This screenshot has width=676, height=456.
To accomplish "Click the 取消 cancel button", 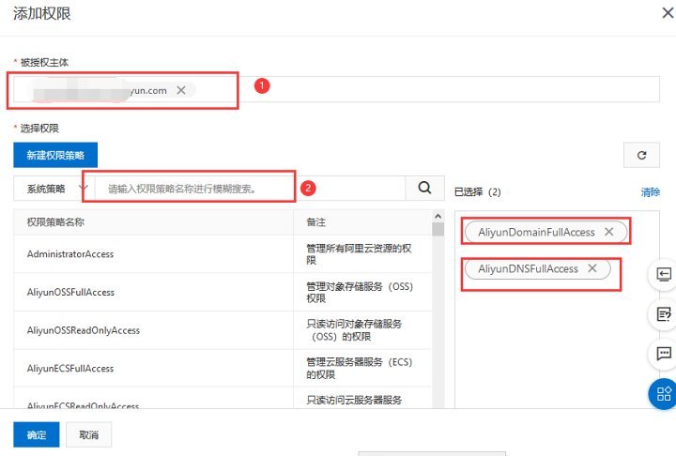I will coord(89,434).
